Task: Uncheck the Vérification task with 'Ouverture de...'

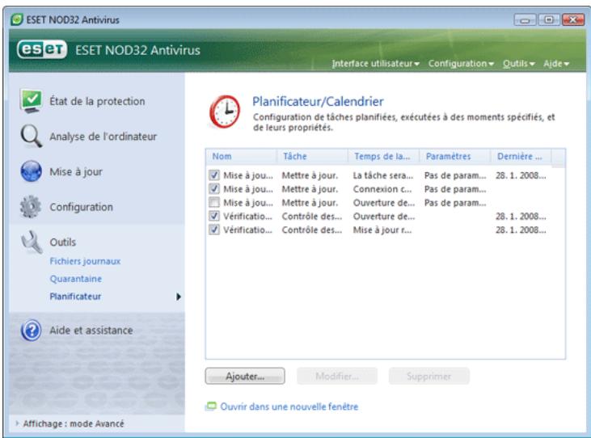Action: point(214,217)
